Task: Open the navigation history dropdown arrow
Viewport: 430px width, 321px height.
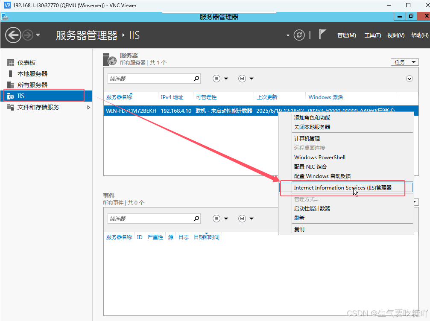Action: [x=38, y=35]
